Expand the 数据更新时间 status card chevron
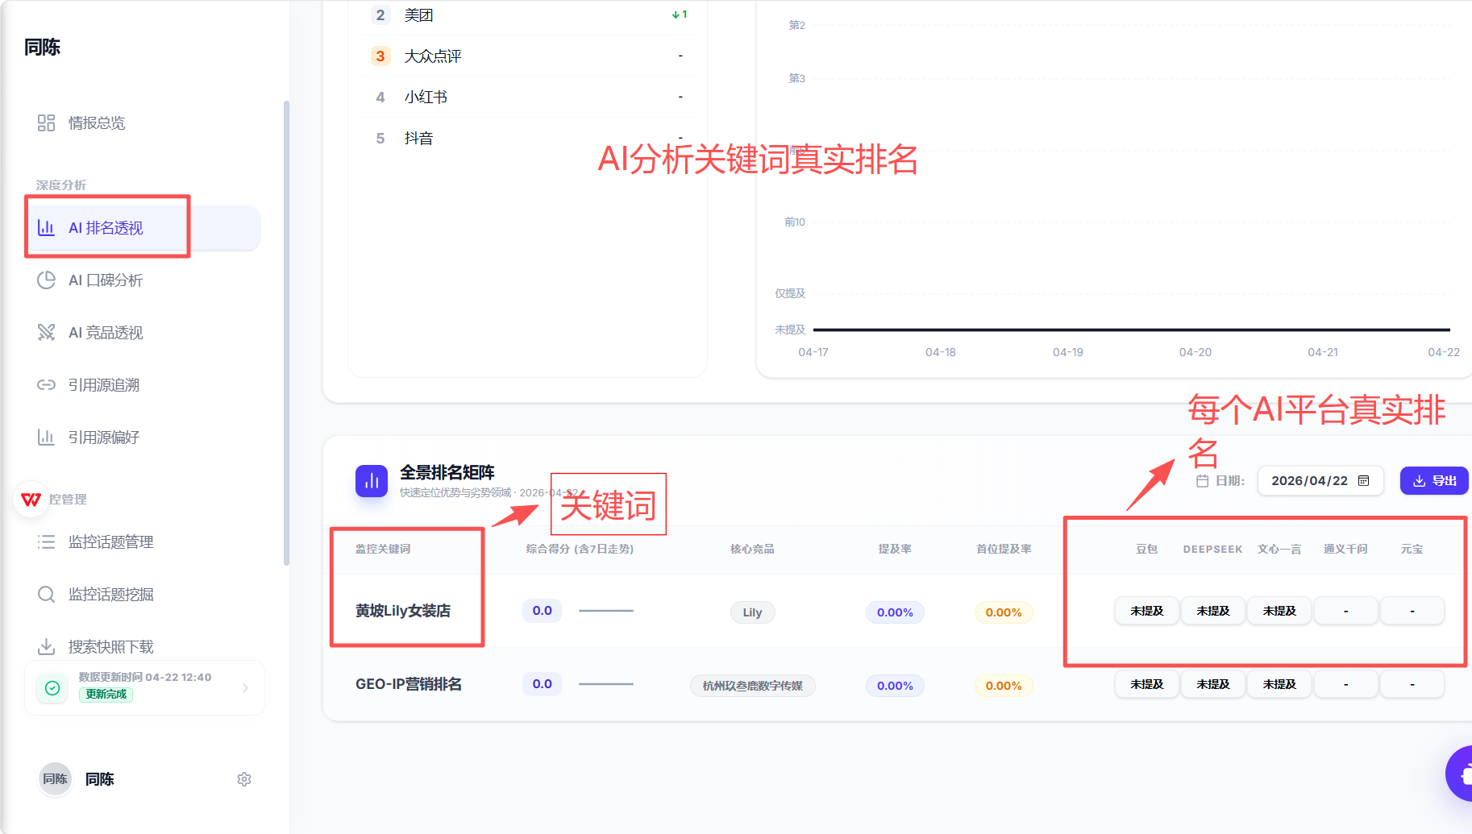The height and width of the screenshot is (834, 1472). pyautogui.click(x=245, y=688)
